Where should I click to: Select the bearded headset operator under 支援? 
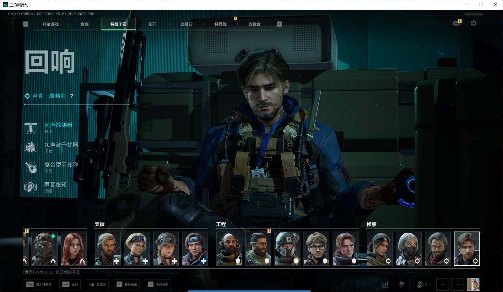[x=108, y=248]
